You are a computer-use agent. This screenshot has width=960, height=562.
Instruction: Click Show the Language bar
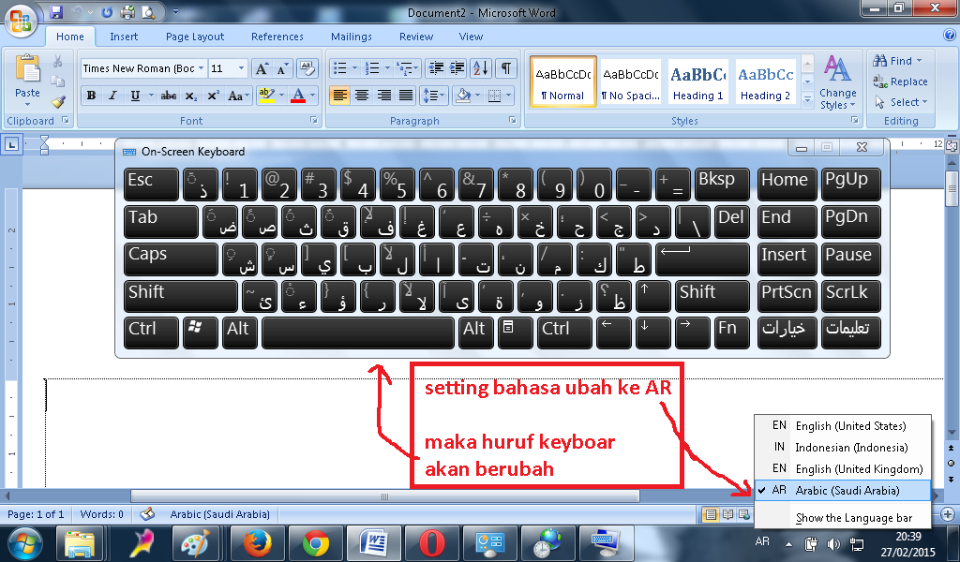click(843, 518)
